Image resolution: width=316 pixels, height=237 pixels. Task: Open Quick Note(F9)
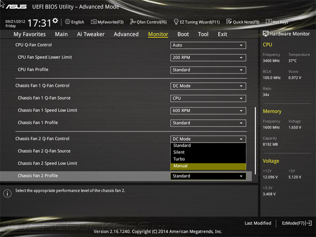tap(243, 22)
